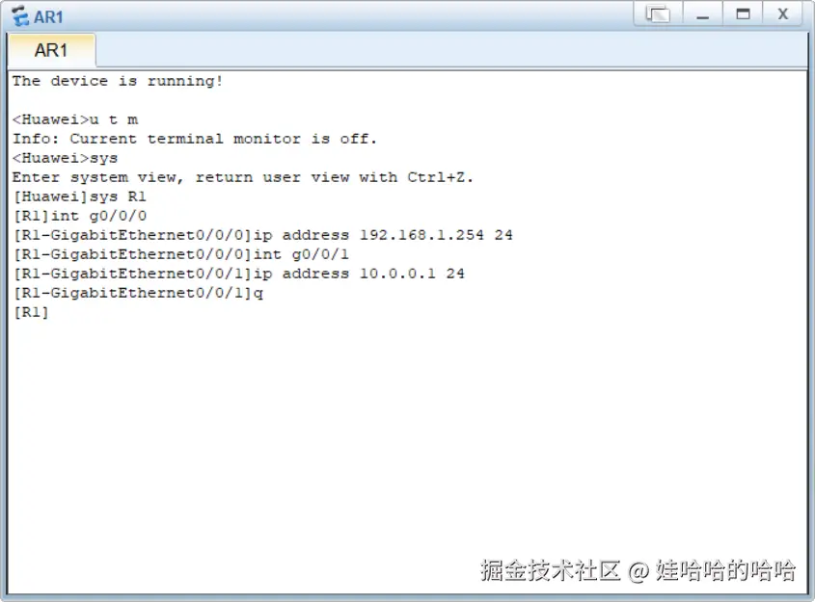Click the 192.168.1.254 ip address line
Image resolution: width=815 pixels, height=602 pixels.
click(263, 235)
